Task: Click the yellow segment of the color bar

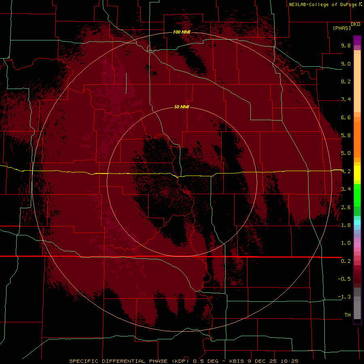Action: point(357,173)
